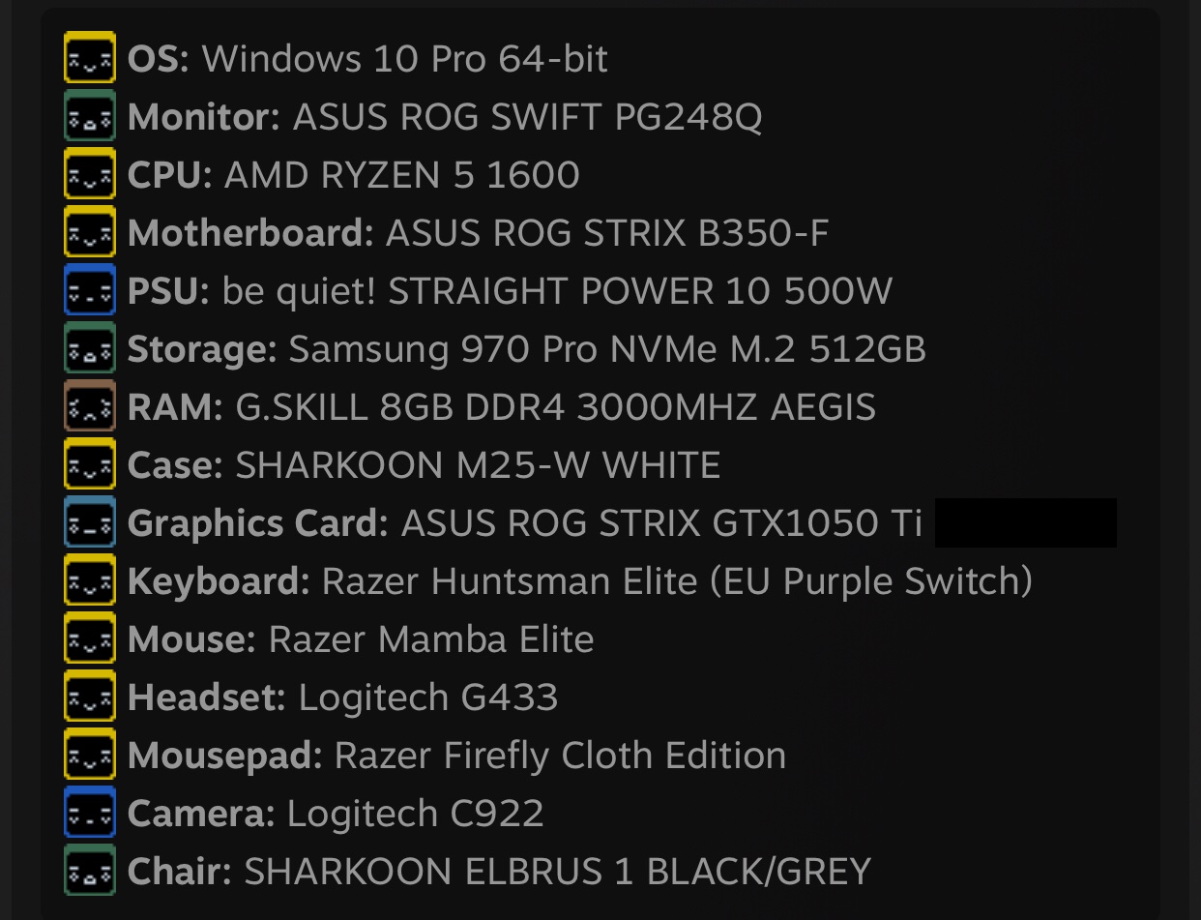The width and height of the screenshot is (1201, 920).
Task: Click the "Windows 10 Pro 64-bit" text
Action: (x=405, y=59)
